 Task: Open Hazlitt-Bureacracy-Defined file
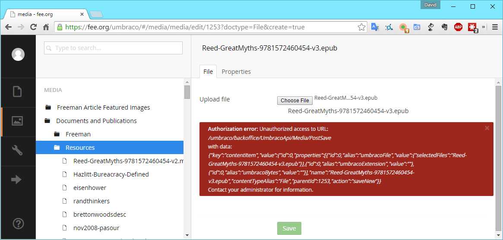coord(111,174)
